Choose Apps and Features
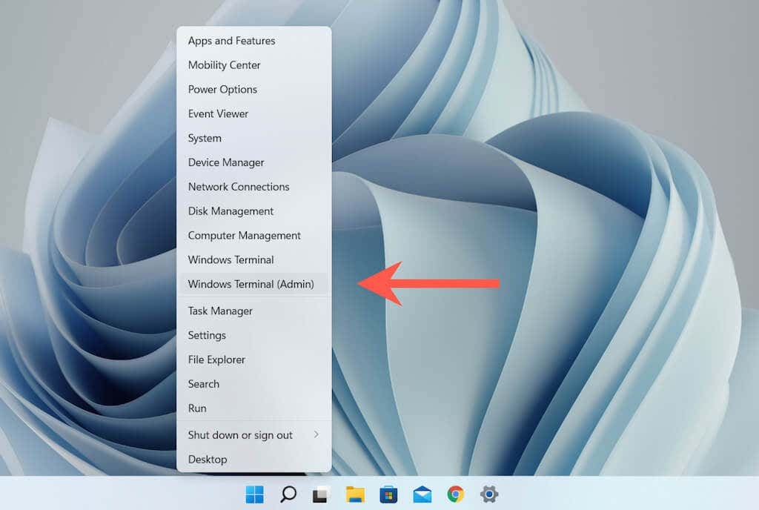The width and height of the screenshot is (759, 510). (x=231, y=41)
